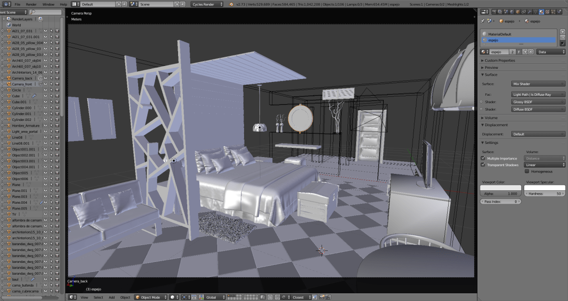Screen dimensions: 568x301
Task: Select the Object constraints chain icon
Action: click(x=523, y=12)
